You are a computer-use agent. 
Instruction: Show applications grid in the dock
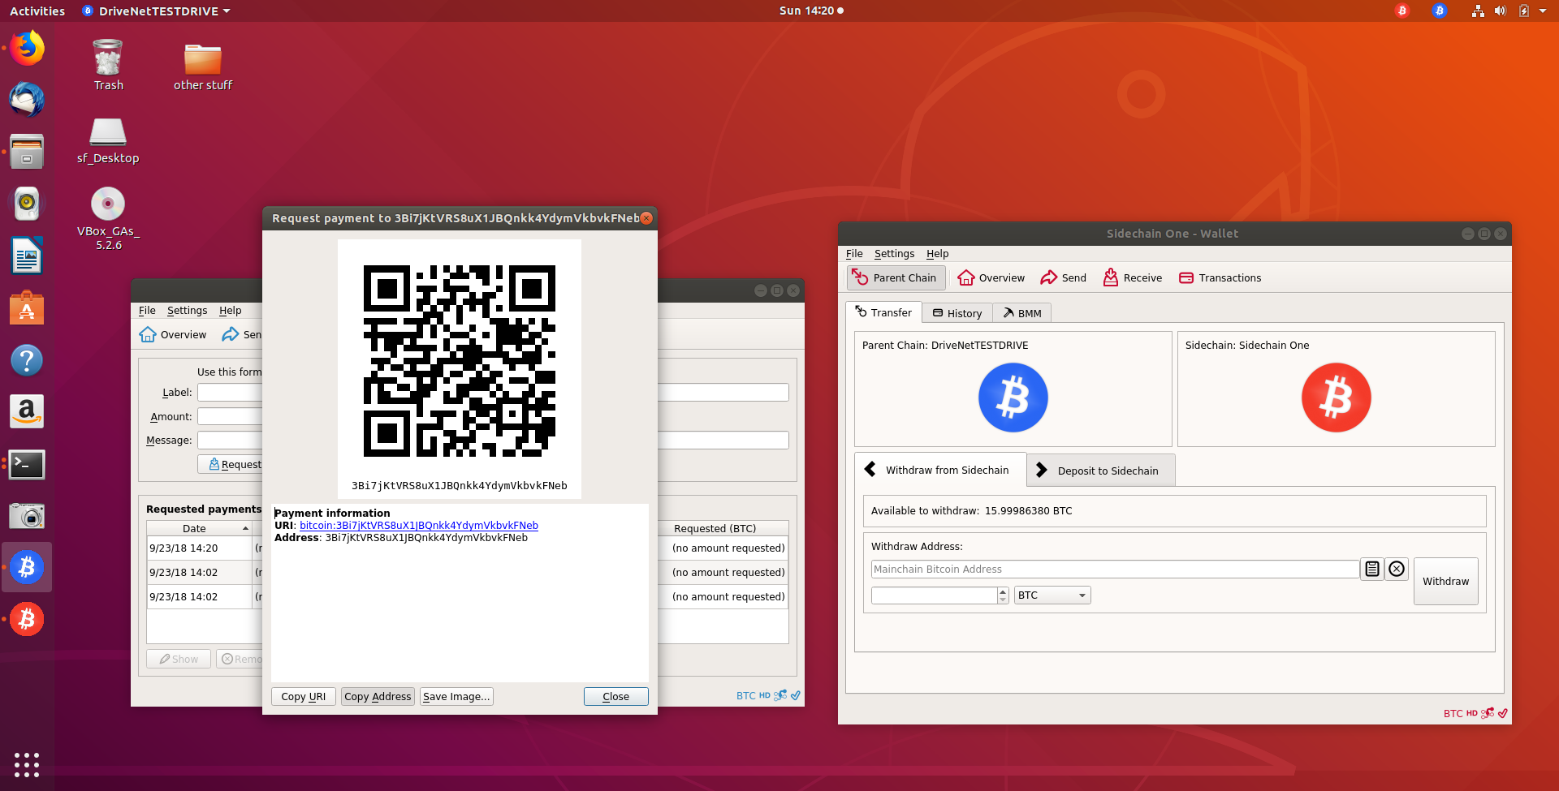tap(27, 764)
